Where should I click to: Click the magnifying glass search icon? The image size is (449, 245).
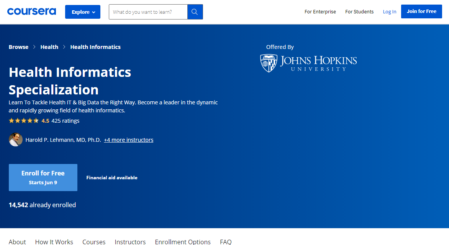click(x=195, y=12)
